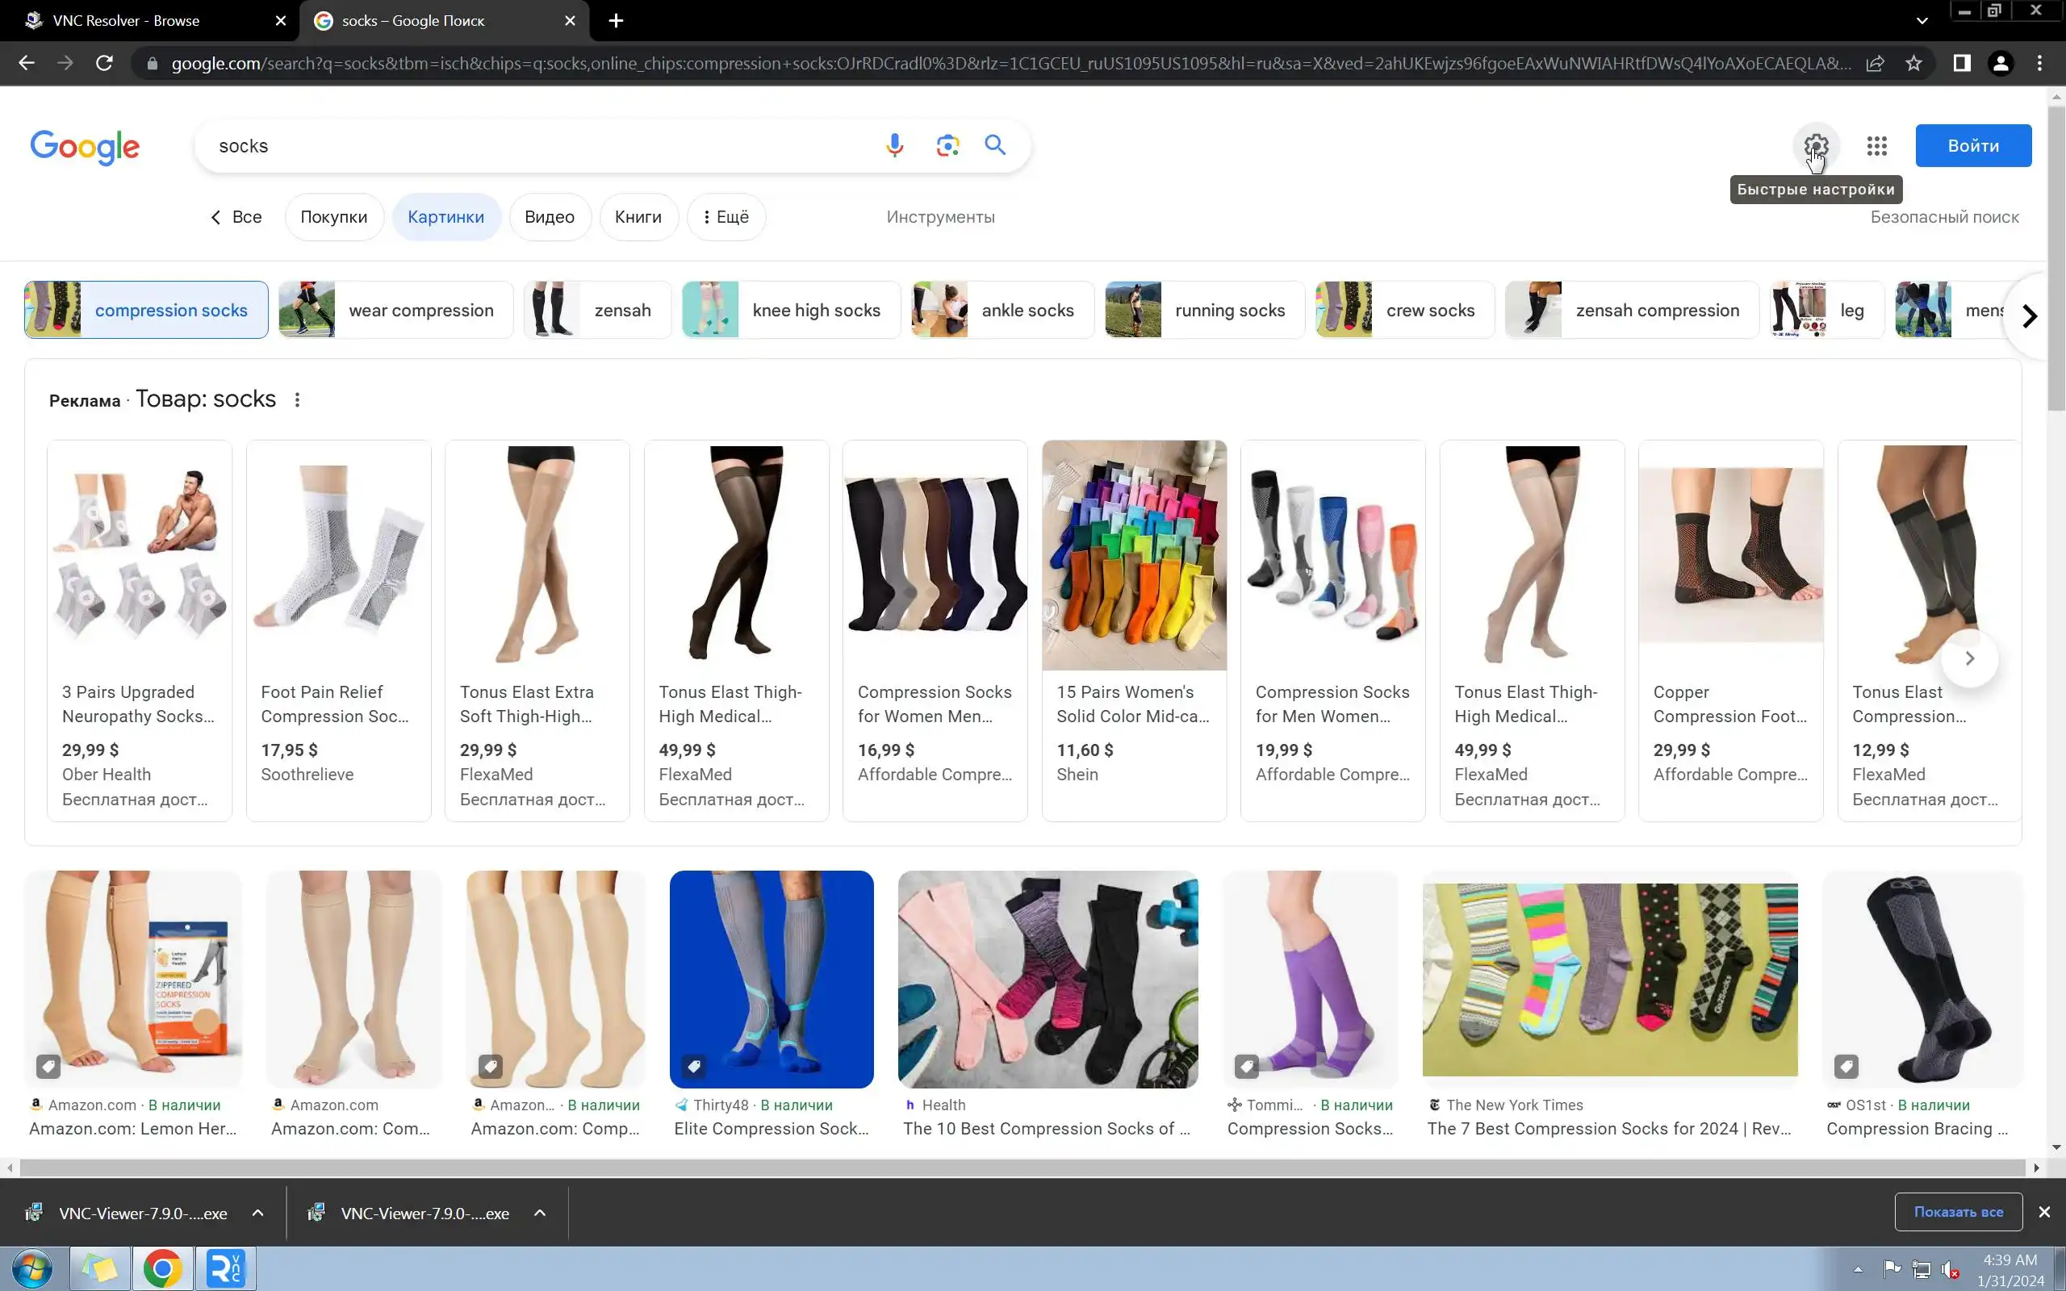Open Chrome side panel icon

coord(1962,63)
